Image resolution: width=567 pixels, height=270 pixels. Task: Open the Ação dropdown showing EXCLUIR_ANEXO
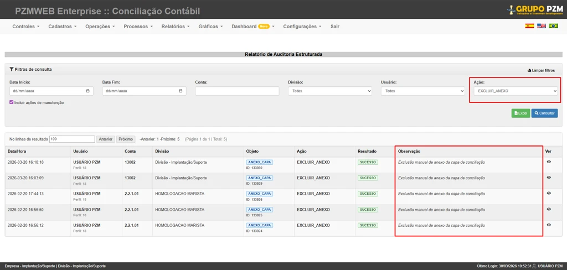(516, 91)
